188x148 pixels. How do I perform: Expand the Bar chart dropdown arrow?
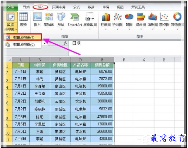141,29
